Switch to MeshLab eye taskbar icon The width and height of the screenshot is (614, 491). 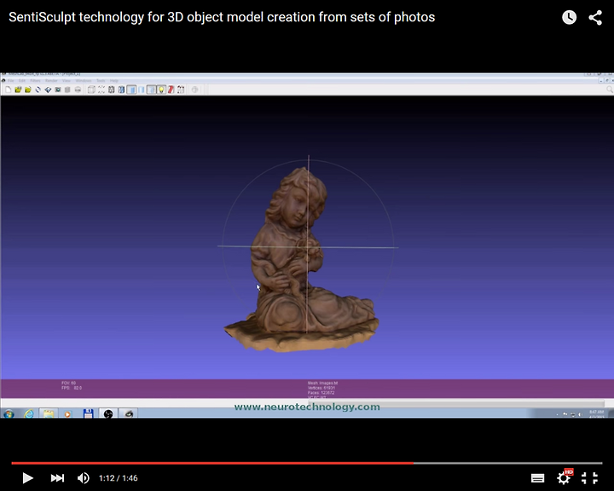[129, 413]
